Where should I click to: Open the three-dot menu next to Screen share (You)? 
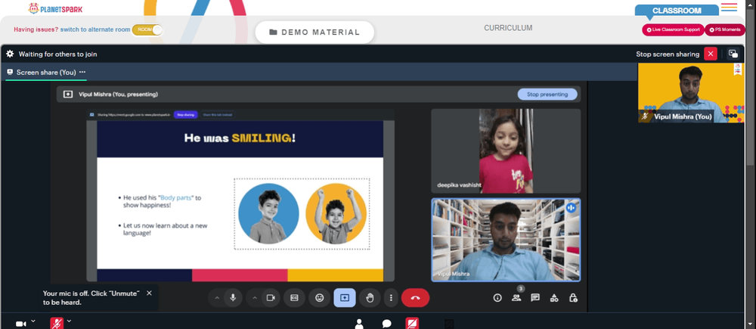82,72
